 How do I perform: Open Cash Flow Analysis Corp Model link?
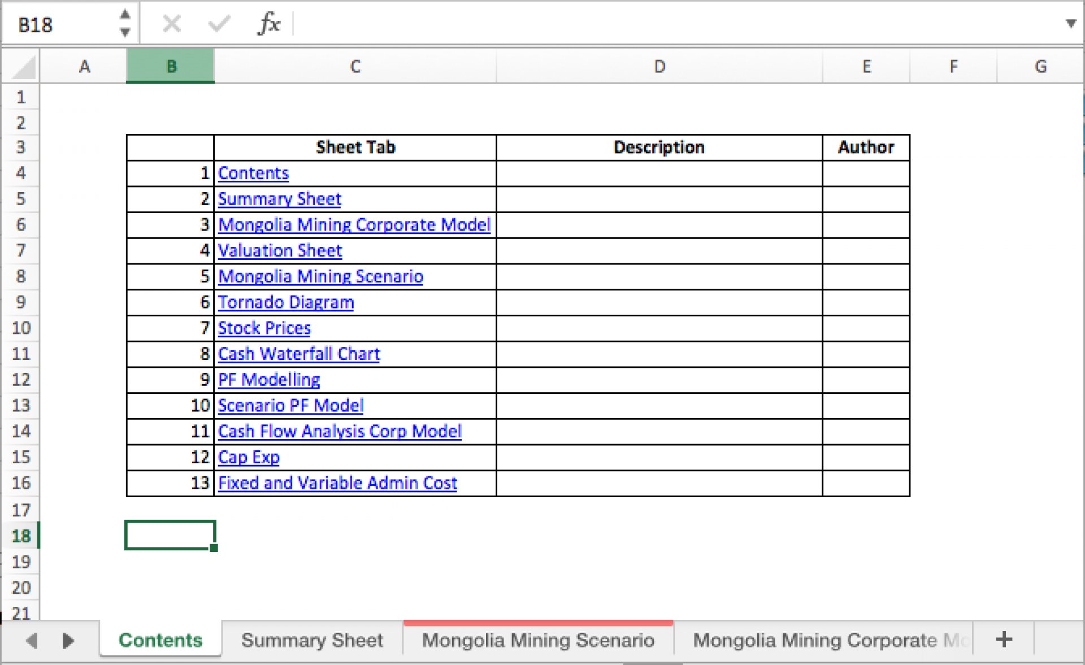coord(340,432)
